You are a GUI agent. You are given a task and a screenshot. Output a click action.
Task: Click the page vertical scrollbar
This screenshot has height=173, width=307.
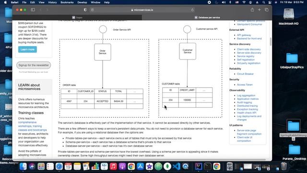(271, 42)
